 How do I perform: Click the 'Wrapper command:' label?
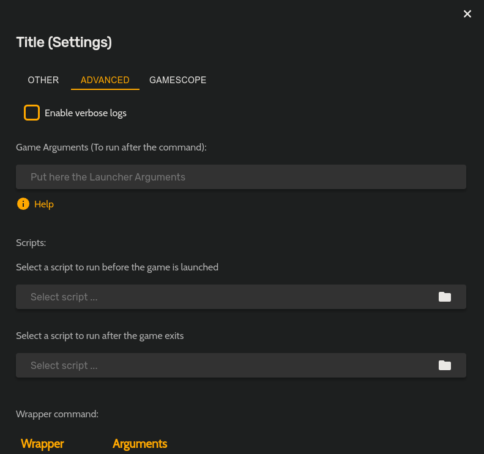tap(58, 414)
